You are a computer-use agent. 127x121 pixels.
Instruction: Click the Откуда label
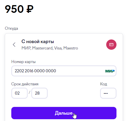point(11,28)
